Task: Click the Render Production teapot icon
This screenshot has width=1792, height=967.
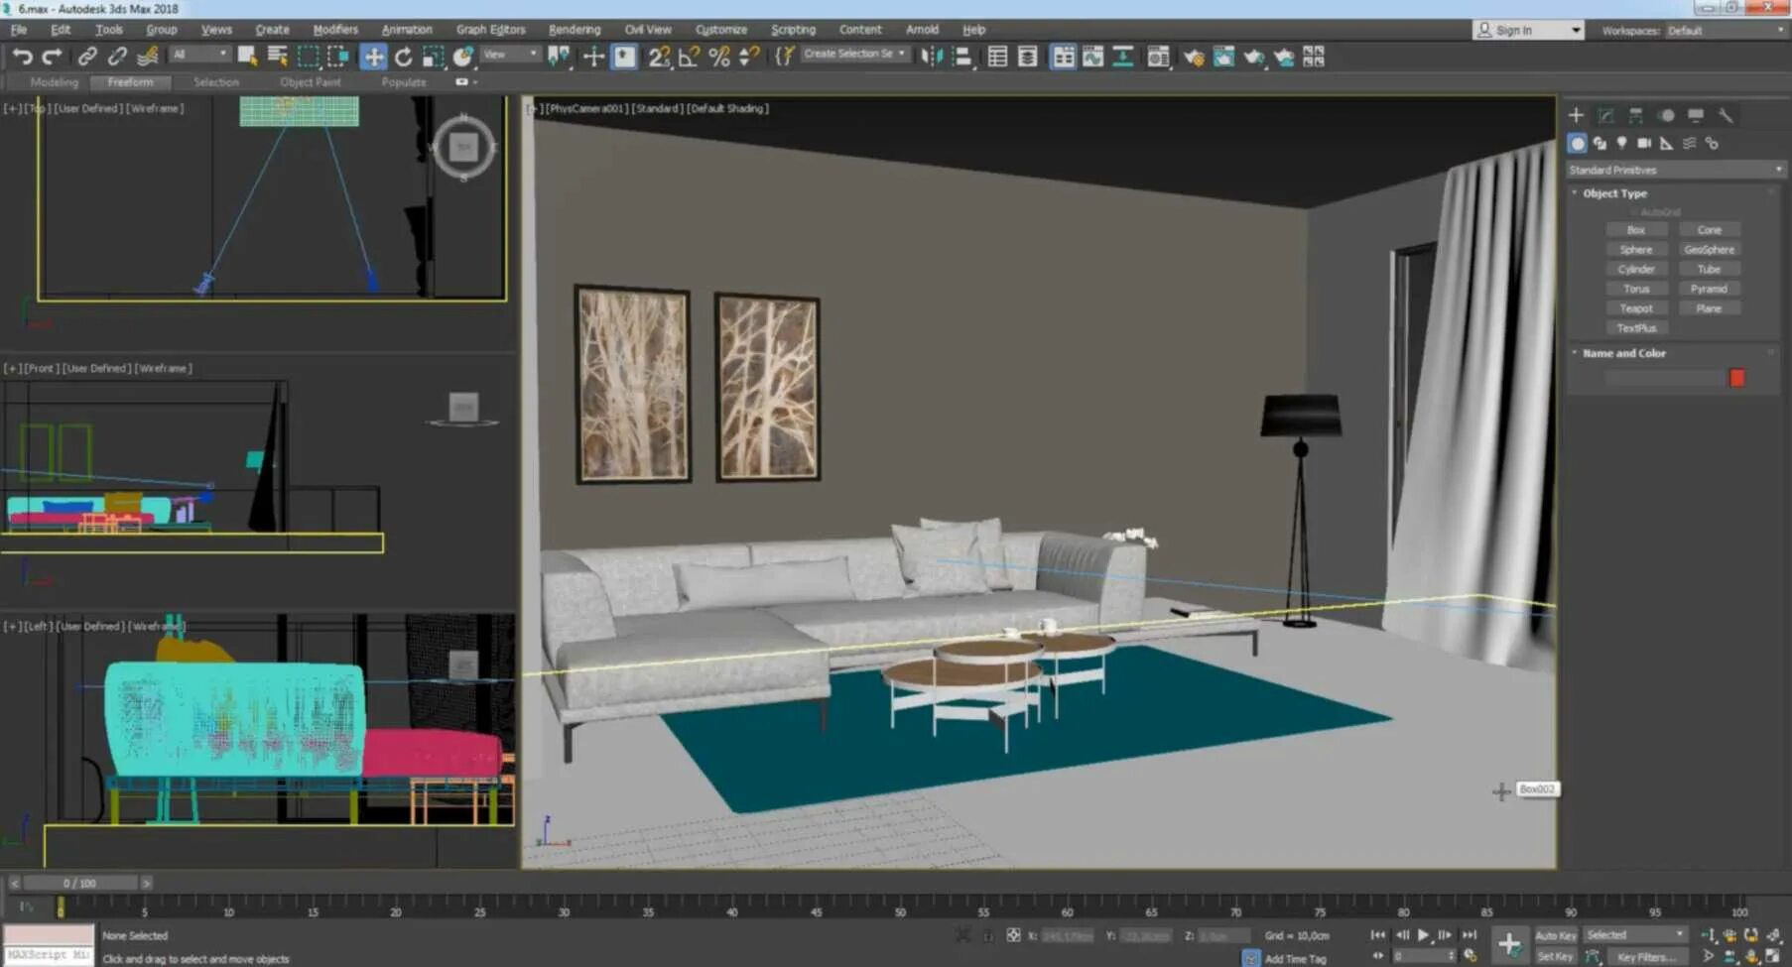Action: pos(1254,57)
